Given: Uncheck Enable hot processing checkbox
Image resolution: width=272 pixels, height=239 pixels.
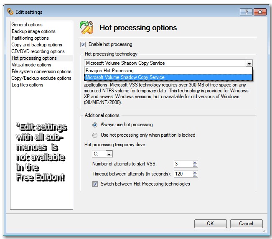Looking at the screenshot, I should [x=83, y=45].
